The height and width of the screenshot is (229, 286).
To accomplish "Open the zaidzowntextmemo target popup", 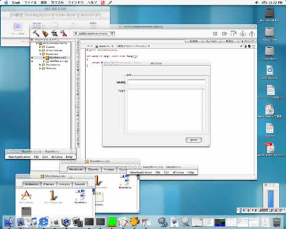I will 94,33.
